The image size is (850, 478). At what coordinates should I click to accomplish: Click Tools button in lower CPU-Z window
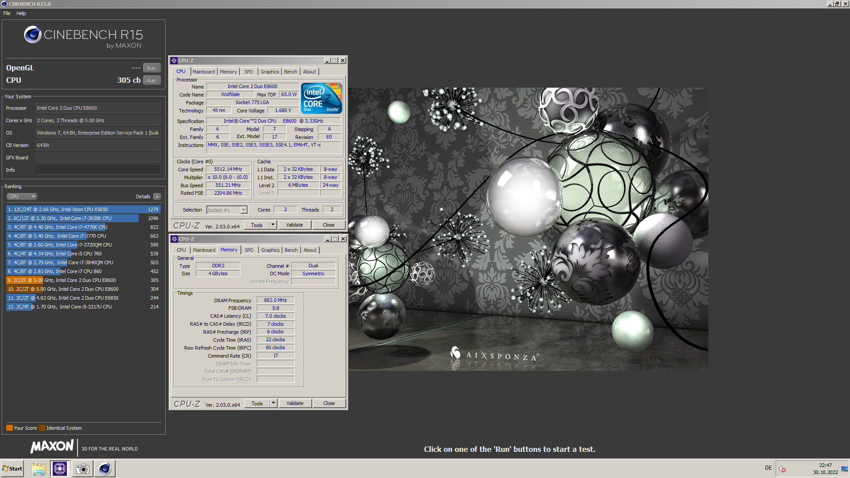[x=257, y=404]
